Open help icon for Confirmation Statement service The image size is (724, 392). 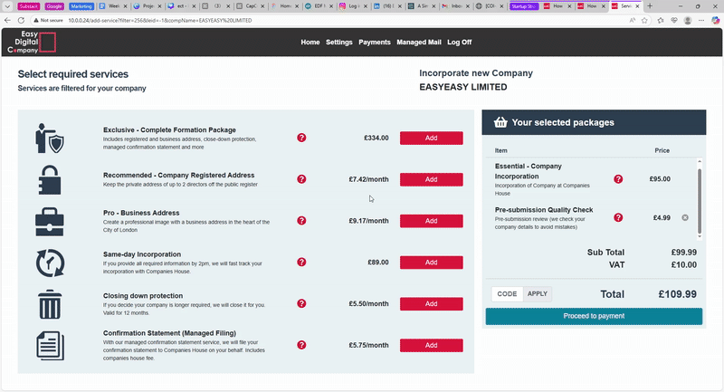(x=301, y=345)
